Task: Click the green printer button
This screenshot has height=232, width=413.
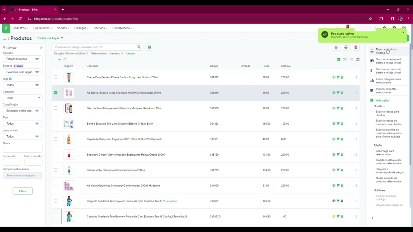Action: (346, 47)
